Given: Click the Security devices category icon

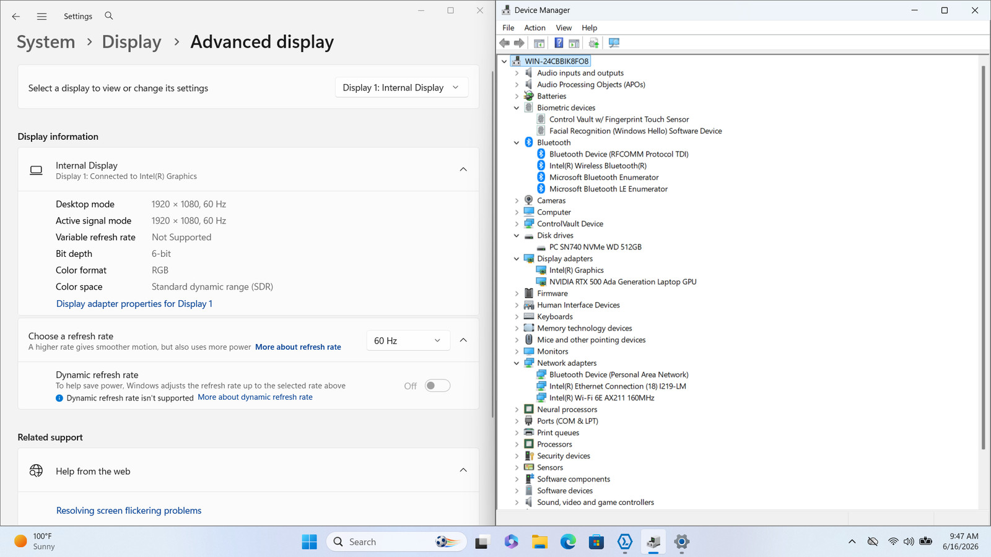Looking at the screenshot, I should coord(529,456).
